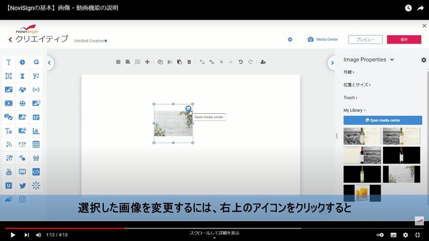Collapse the left widget panel arrow
The image size is (429, 241).
(x=49, y=63)
